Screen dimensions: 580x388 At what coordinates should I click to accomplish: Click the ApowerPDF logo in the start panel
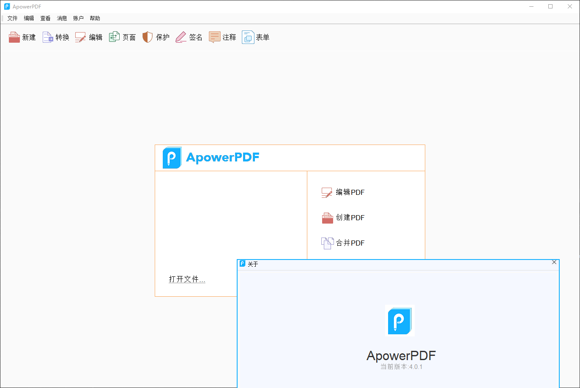point(172,158)
